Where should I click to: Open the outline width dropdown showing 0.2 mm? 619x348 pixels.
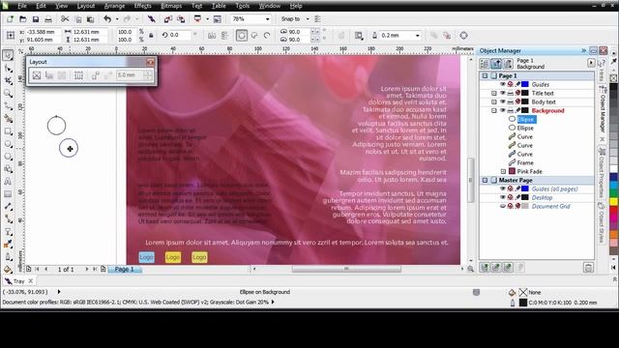pos(417,36)
